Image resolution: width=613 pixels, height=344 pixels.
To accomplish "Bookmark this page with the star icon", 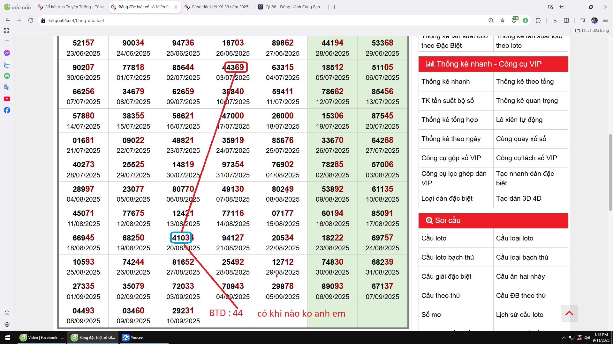I will point(503,20).
